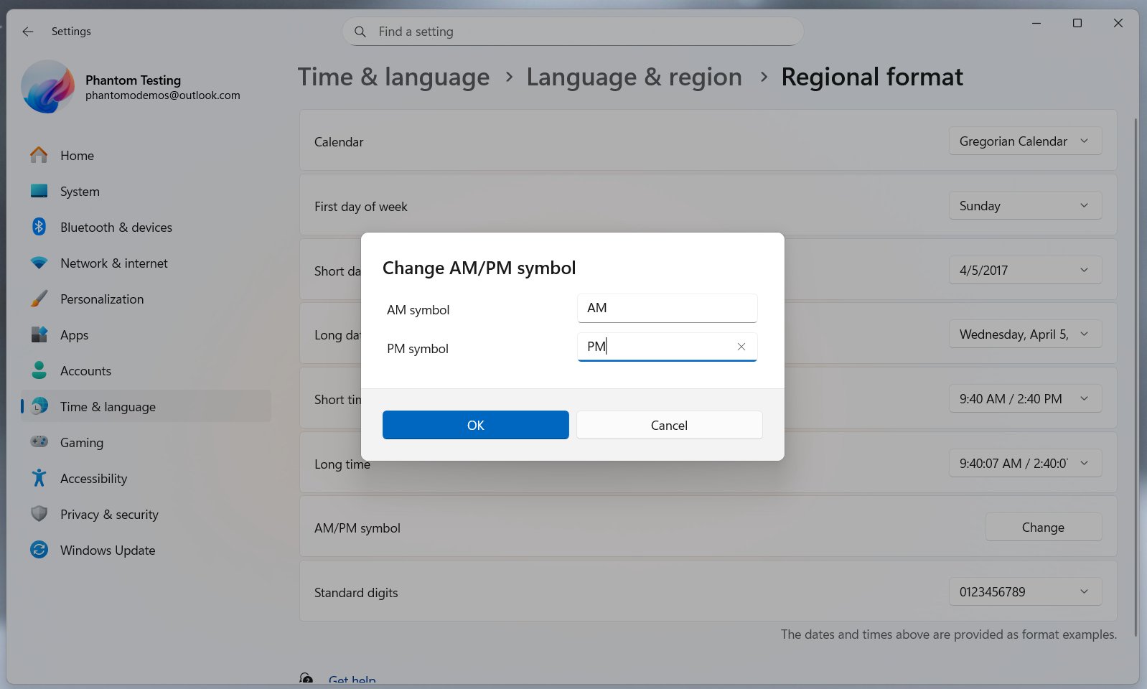Expand the Standard digits dropdown

click(1024, 592)
